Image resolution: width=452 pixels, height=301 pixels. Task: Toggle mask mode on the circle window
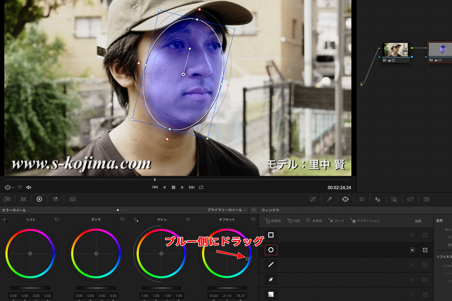point(425,250)
